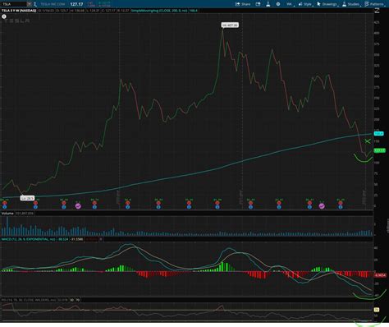The height and width of the screenshot is (327, 389).
Task: Click the green 127.17 last price tag
Action: click(x=379, y=150)
